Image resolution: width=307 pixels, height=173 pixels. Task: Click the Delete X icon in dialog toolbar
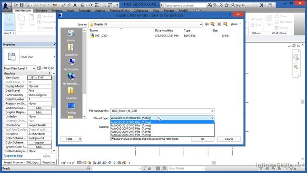(219, 24)
